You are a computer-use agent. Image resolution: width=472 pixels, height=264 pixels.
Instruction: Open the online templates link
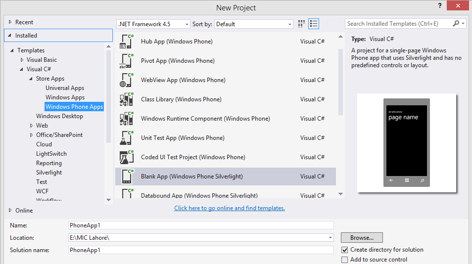point(230,208)
